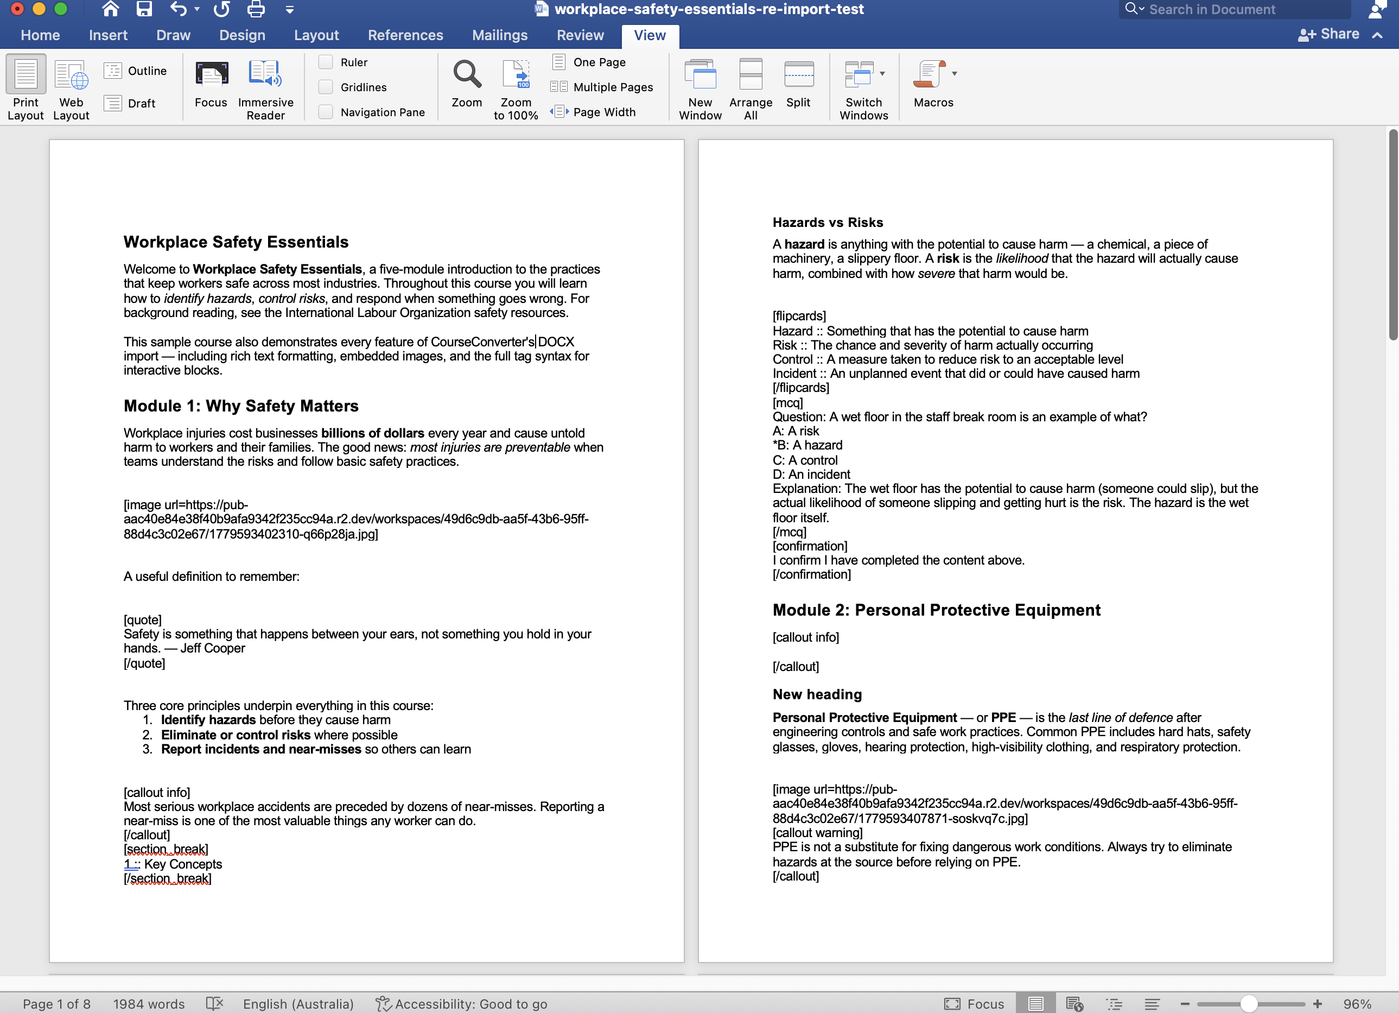Click the 'Module 1: Why Safety Matters' heading
1399x1013 pixels.
(241, 406)
